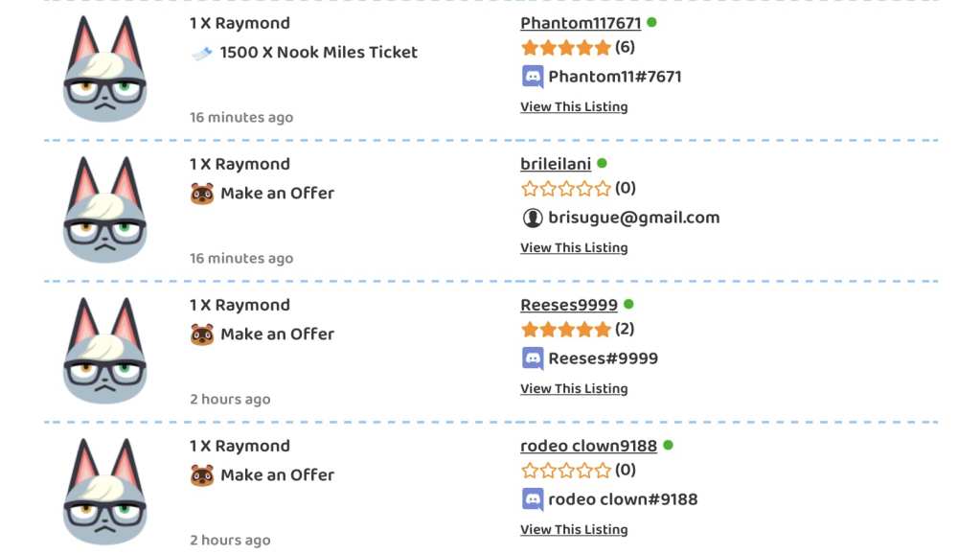The height and width of the screenshot is (554, 958).
Task: Click the profile icon beside brisugue@gmail.com
Action: point(533,218)
